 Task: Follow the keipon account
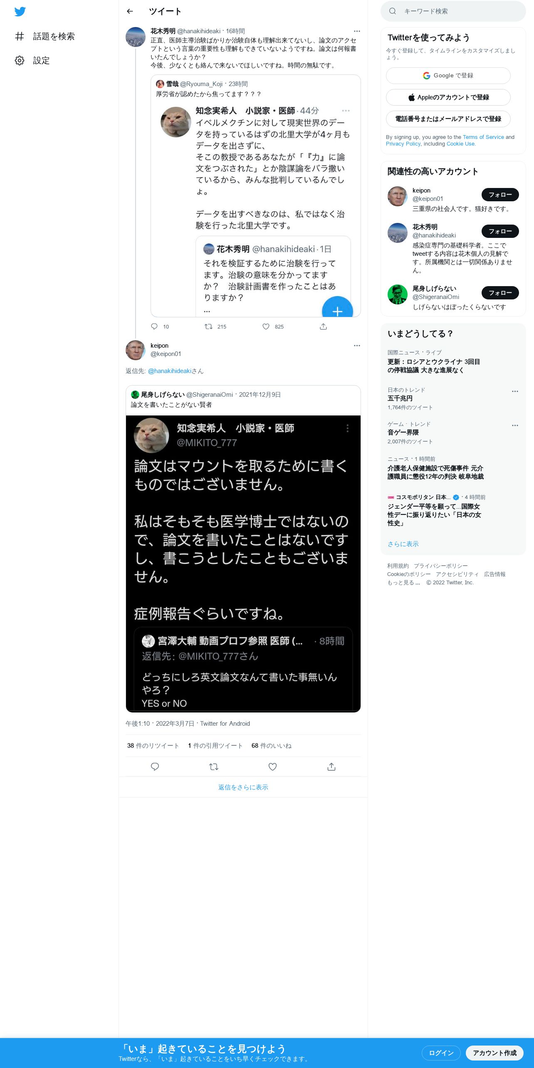(x=500, y=195)
